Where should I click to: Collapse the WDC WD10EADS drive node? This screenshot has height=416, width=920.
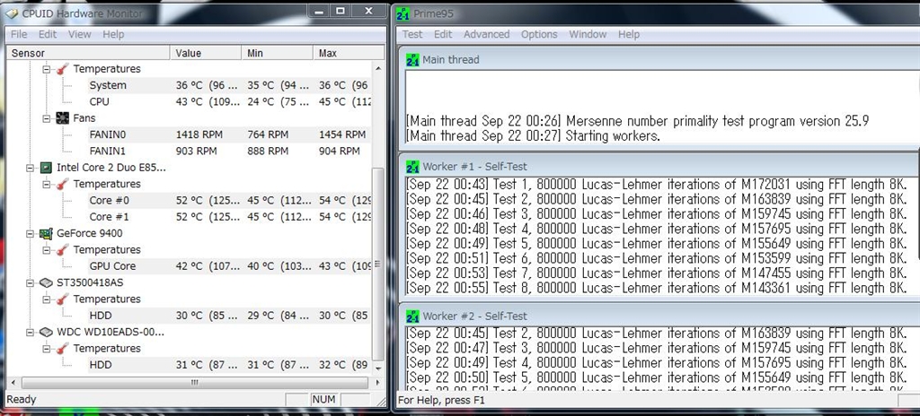[x=30, y=333]
